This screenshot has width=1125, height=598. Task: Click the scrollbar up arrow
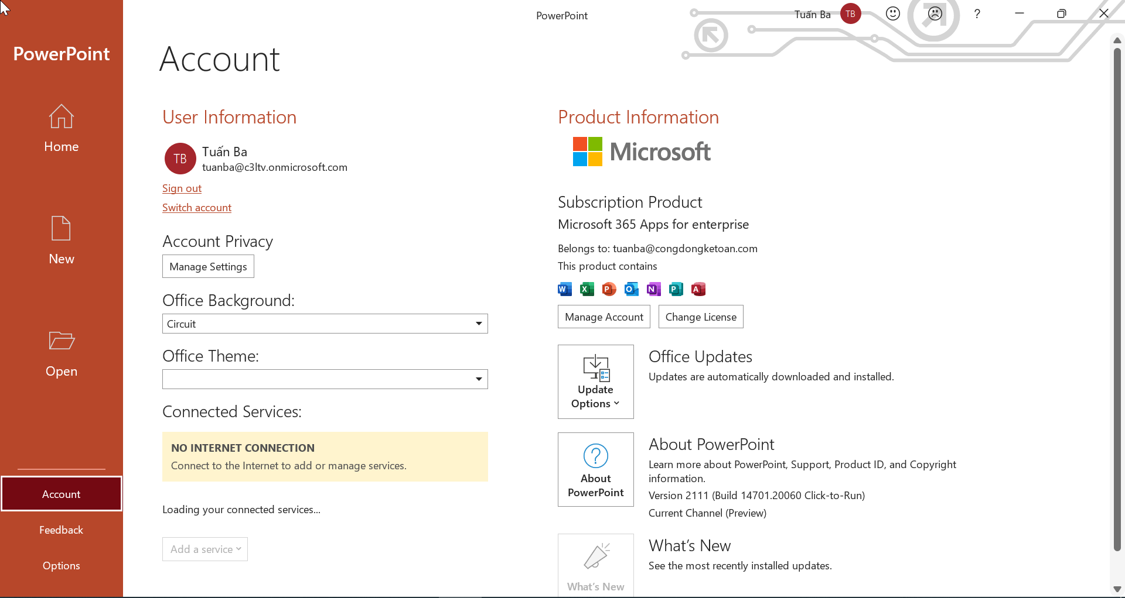pyautogui.click(x=1117, y=40)
